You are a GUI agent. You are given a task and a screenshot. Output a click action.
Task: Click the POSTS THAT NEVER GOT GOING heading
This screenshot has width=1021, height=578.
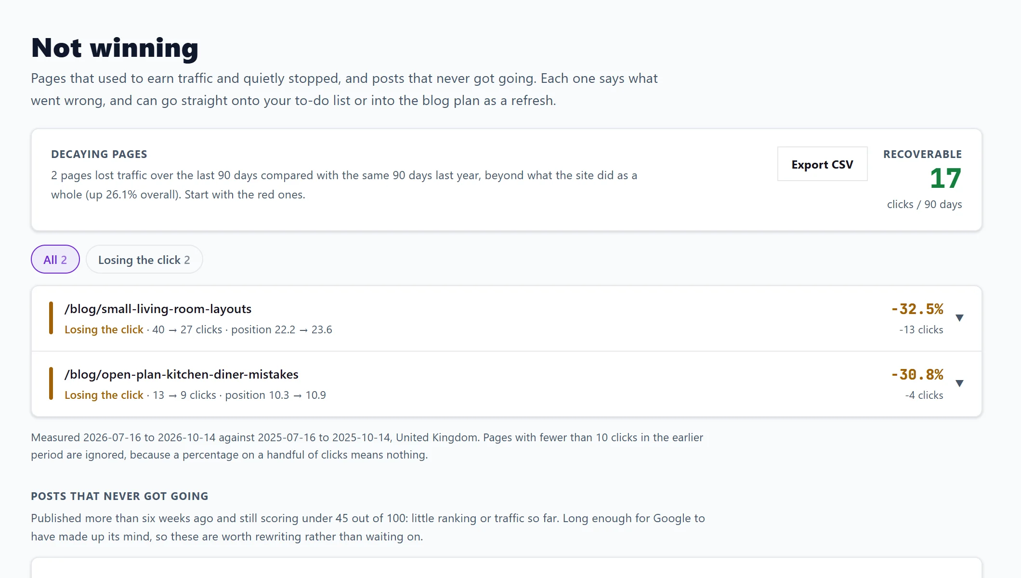click(x=119, y=496)
